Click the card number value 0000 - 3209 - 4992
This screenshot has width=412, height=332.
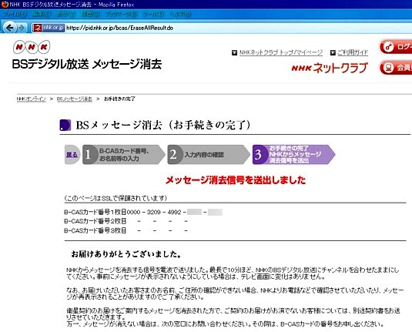154,212
